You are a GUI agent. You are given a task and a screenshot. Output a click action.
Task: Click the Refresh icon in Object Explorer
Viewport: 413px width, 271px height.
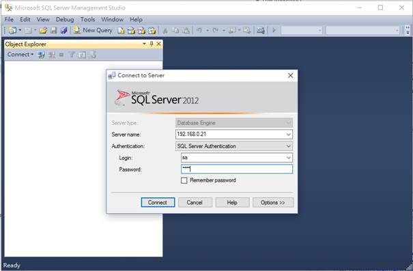82,55
